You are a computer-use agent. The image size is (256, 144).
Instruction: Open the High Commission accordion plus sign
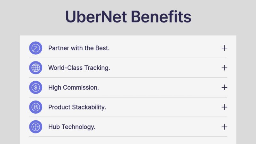click(x=224, y=87)
